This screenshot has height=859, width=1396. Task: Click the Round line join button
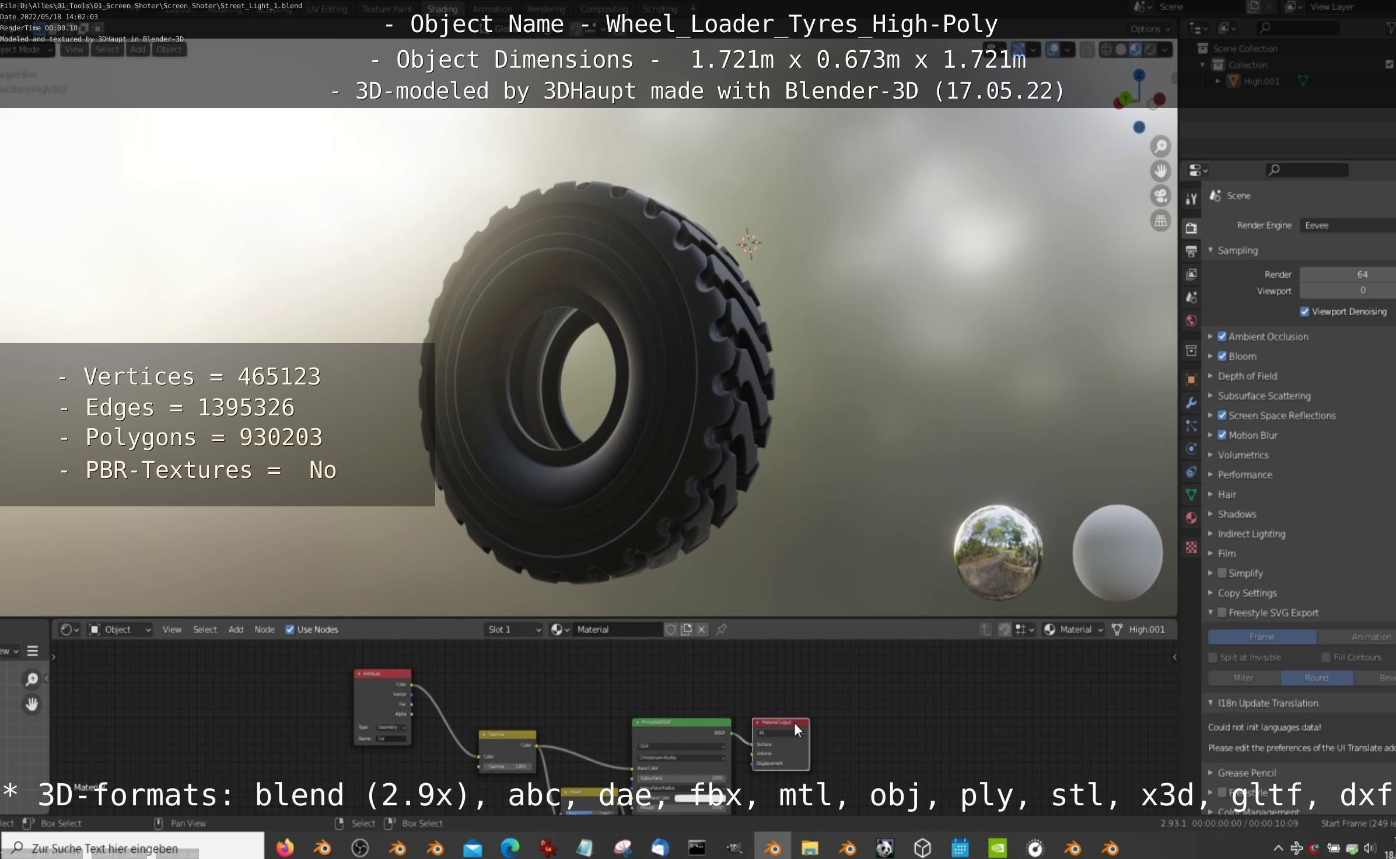1317,678
